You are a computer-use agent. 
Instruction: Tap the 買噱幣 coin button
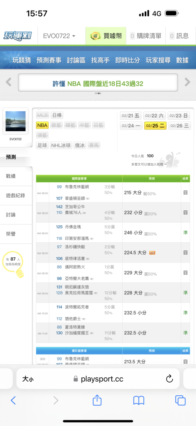click(x=106, y=36)
